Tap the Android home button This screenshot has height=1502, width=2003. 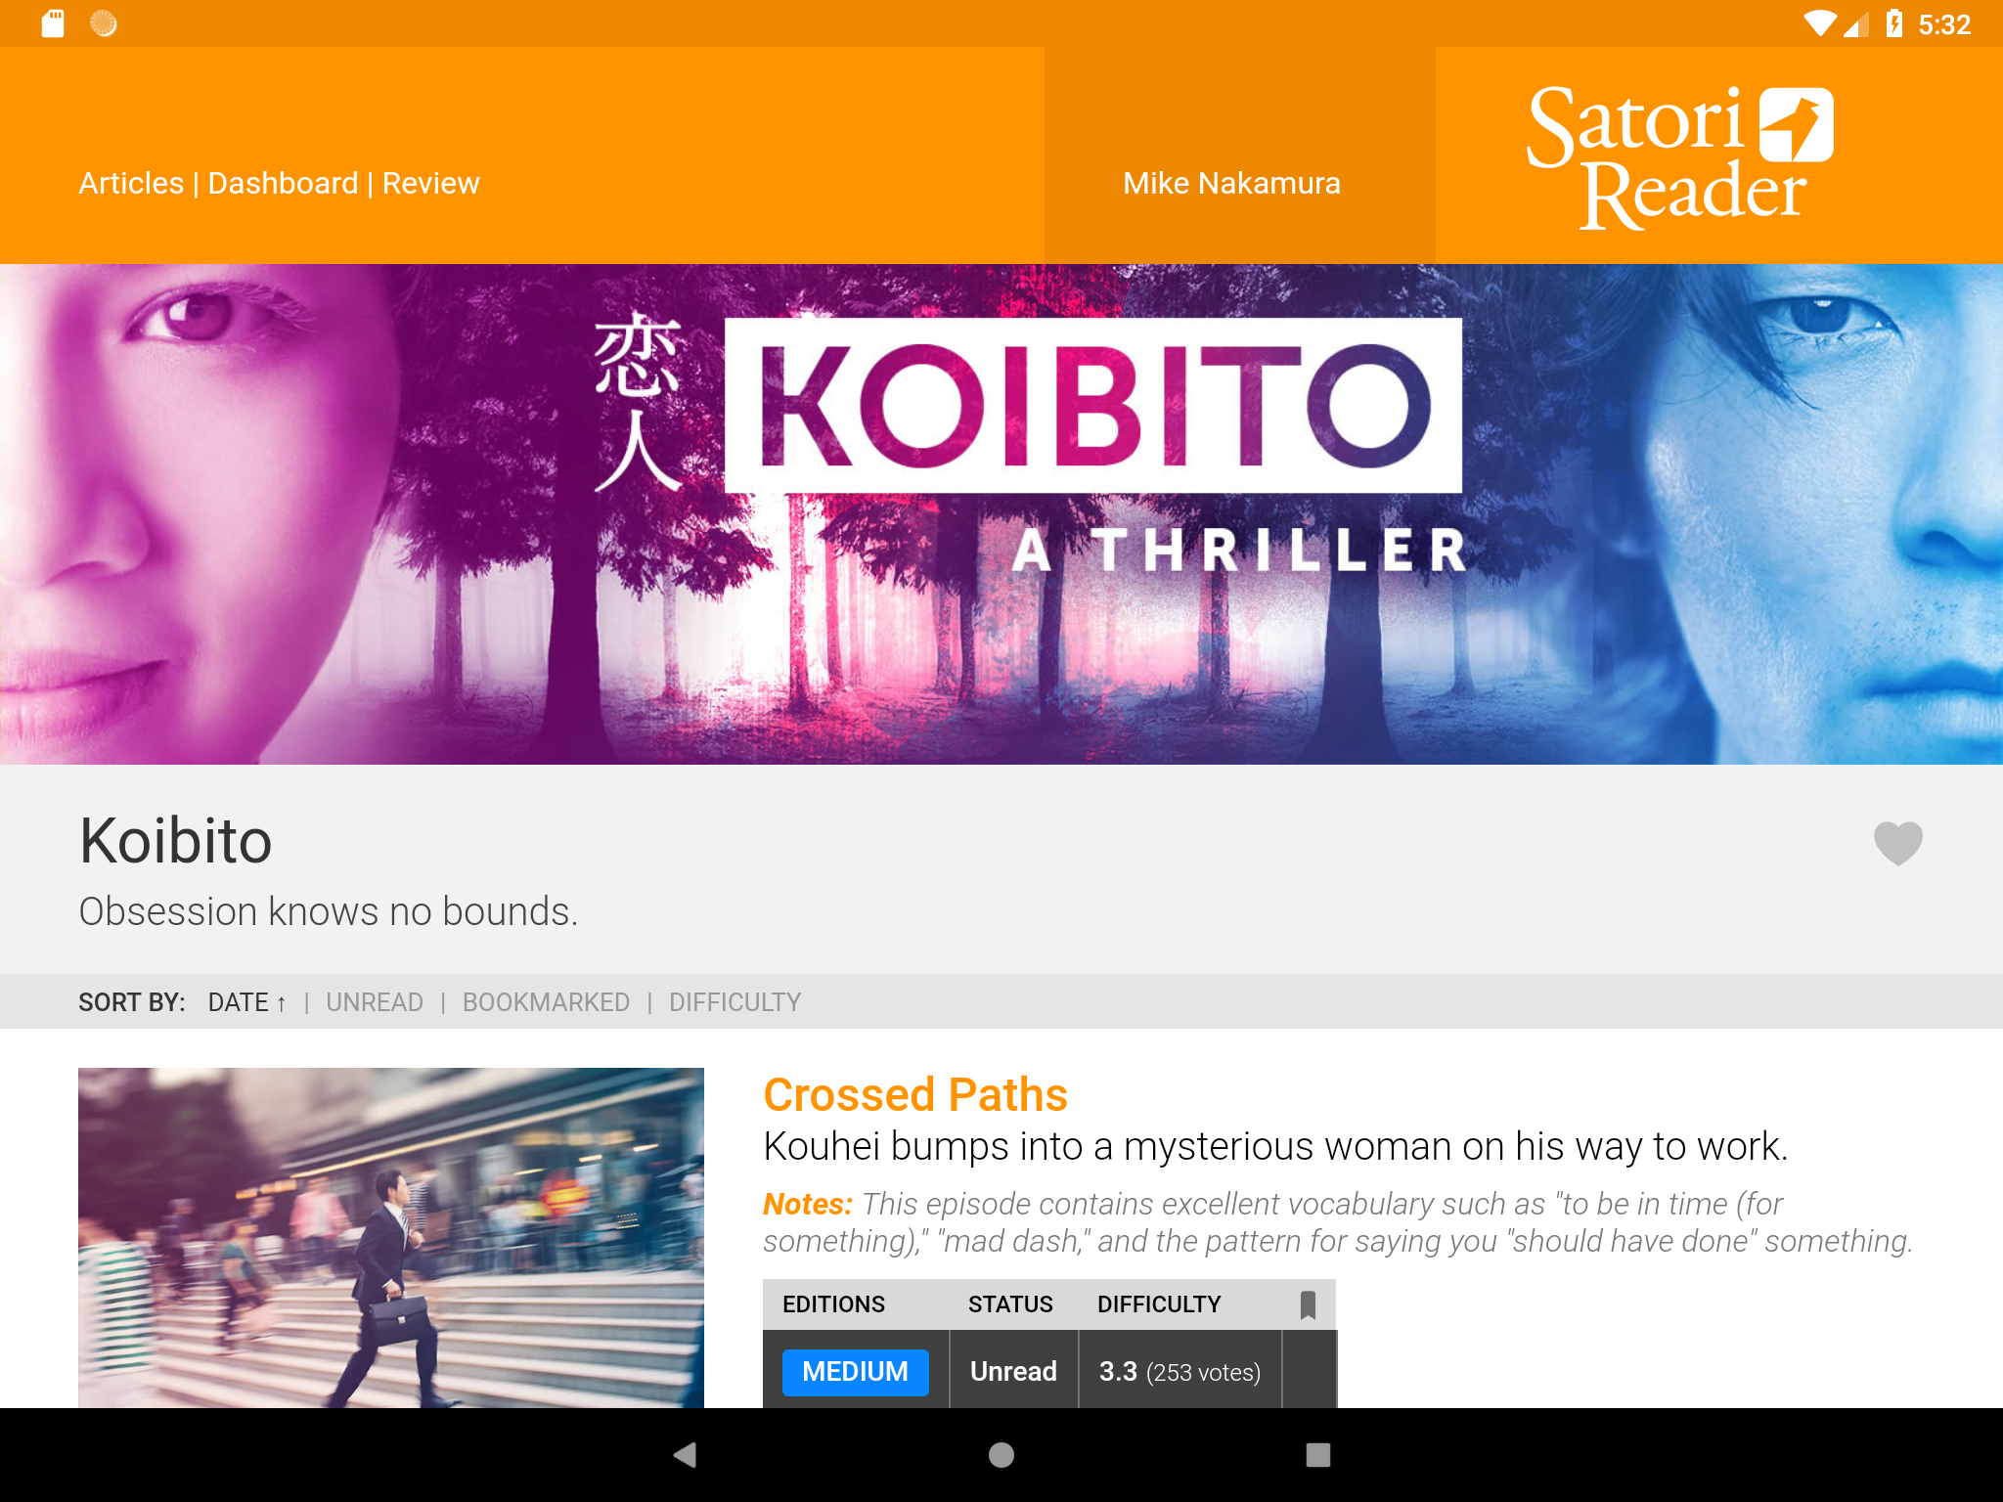click(1001, 1455)
